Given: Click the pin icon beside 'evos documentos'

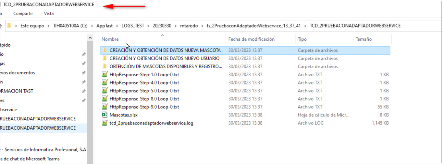Looking at the screenshot, I should (x=83, y=73).
